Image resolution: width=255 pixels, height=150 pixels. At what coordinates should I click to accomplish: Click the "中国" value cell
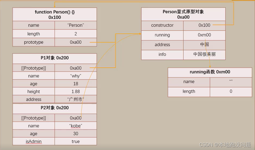204,45
